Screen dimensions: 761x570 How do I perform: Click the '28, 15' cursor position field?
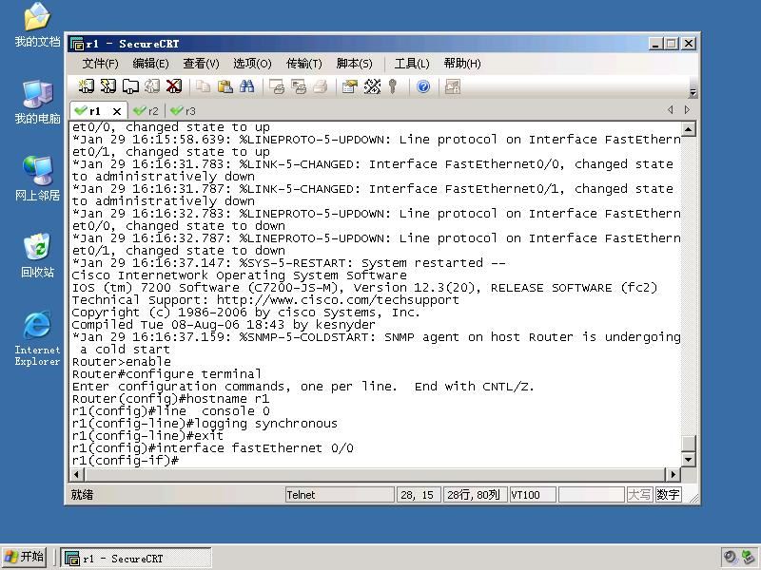[x=418, y=495]
